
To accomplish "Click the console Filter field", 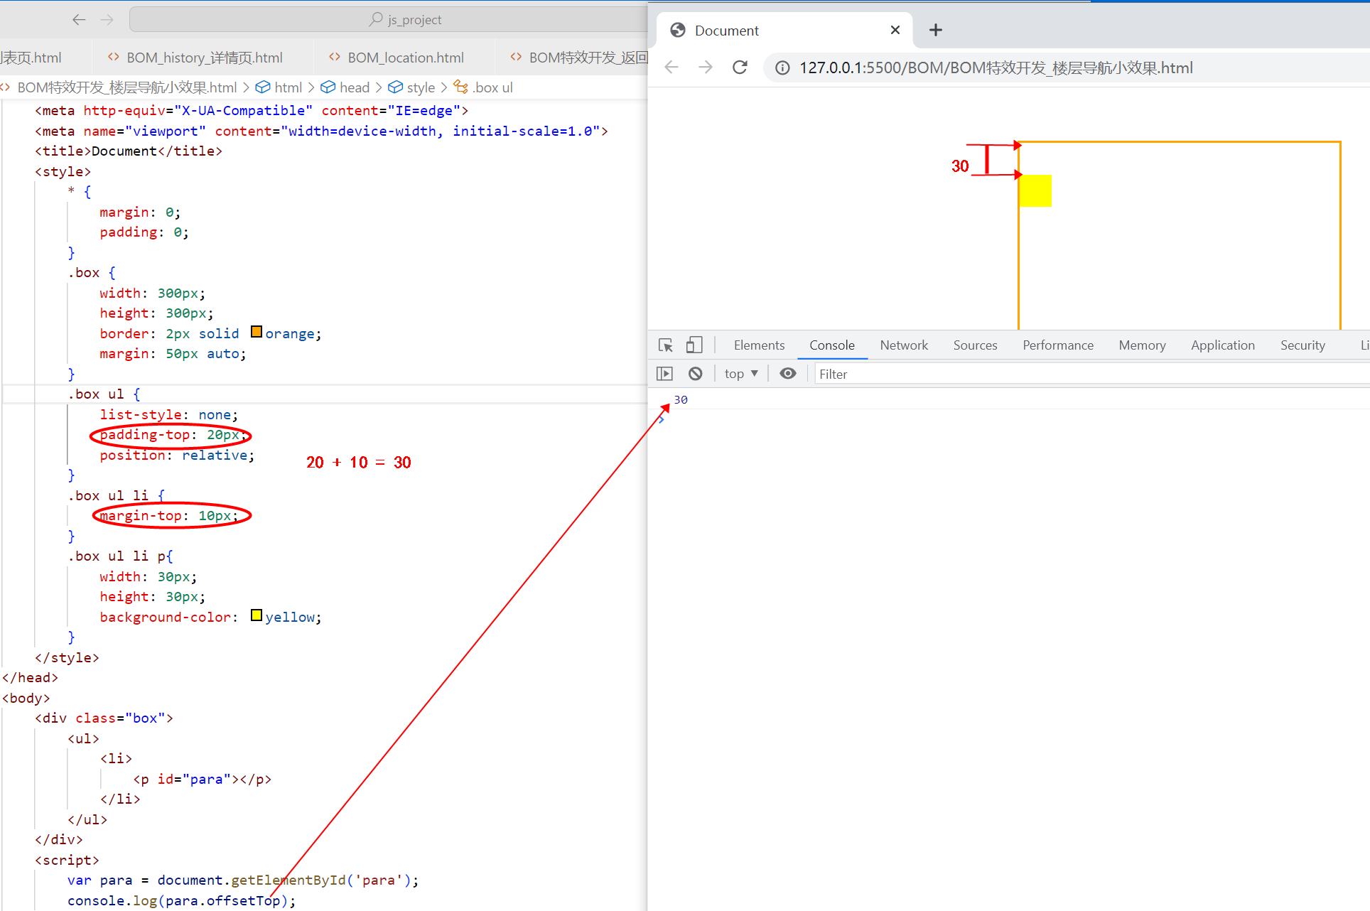I will tap(1093, 374).
